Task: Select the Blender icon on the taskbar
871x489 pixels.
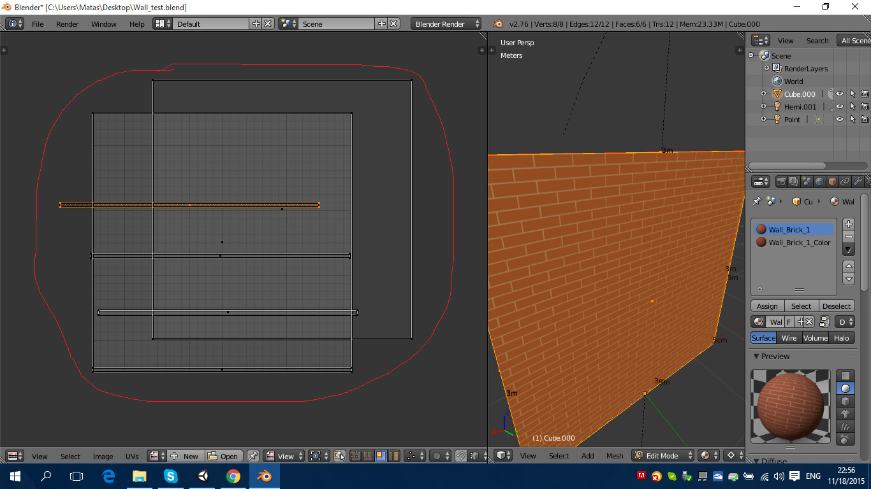Action: pos(263,476)
